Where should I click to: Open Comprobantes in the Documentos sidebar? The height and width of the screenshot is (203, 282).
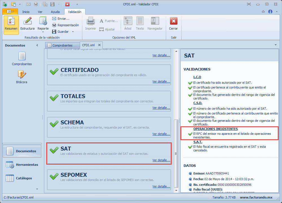[22, 56]
